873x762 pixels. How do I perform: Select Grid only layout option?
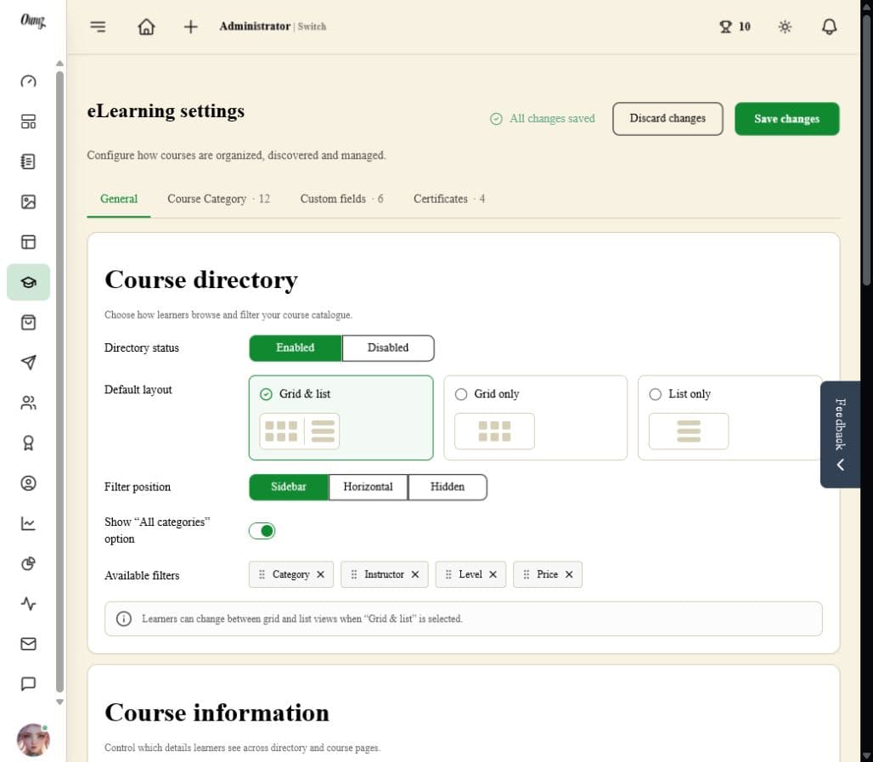(536, 418)
